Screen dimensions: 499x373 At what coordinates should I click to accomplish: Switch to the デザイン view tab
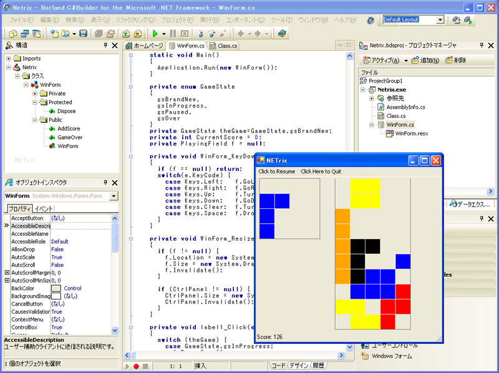(x=299, y=366)
